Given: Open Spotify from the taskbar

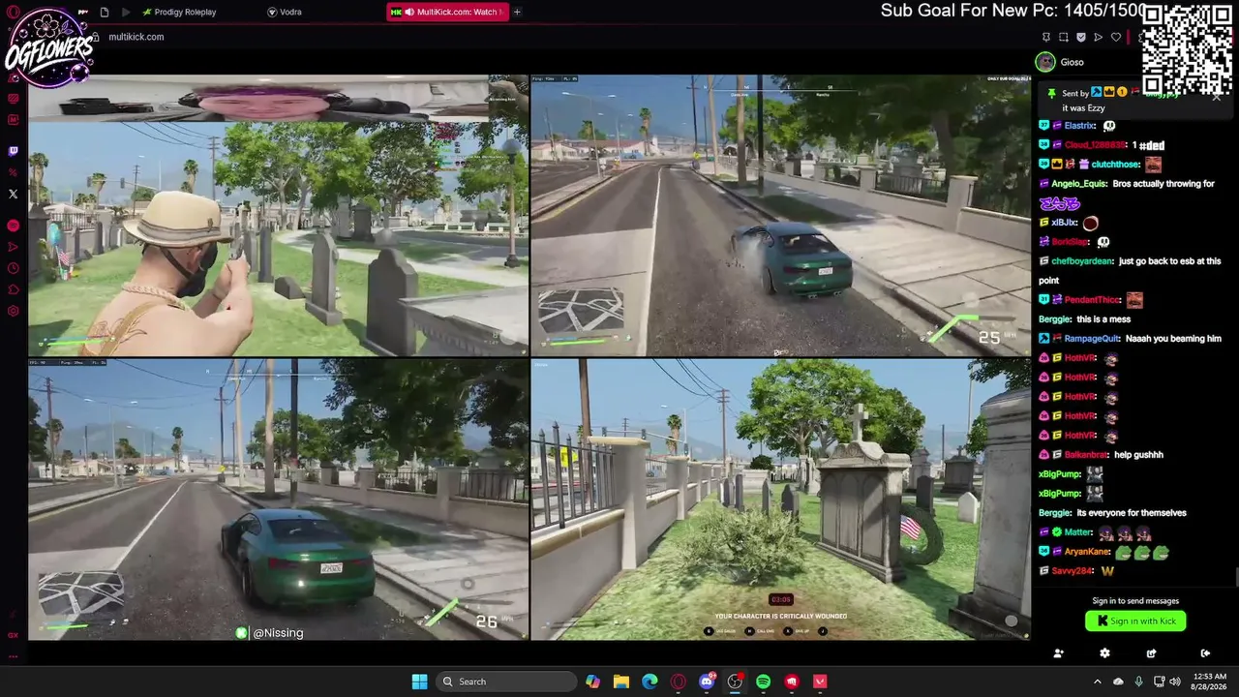Looking at the screenshot, I should pyautogui.click(x=763, y=682).
